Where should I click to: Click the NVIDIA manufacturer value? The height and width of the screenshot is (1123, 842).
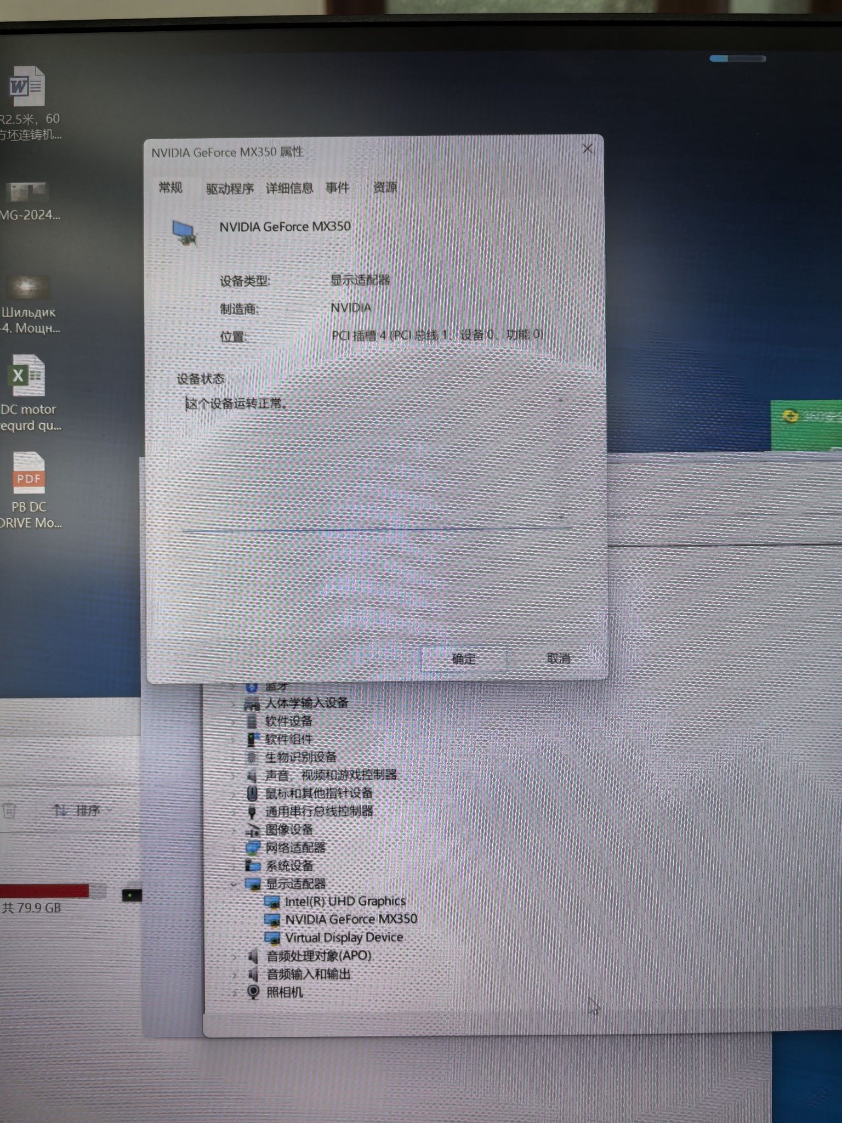351,308
